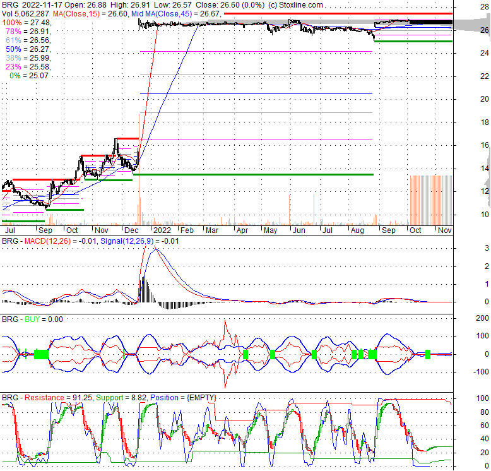
Task: Click the '2022' year label on time axis
Action: 162,230
